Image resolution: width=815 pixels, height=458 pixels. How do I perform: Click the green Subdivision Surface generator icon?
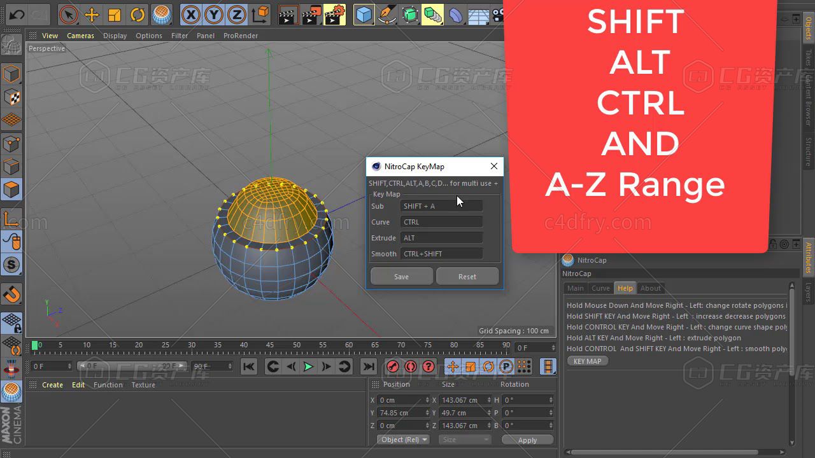410,14
